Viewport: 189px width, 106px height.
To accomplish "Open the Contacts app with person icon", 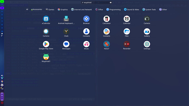I will (x=86, y=33).
